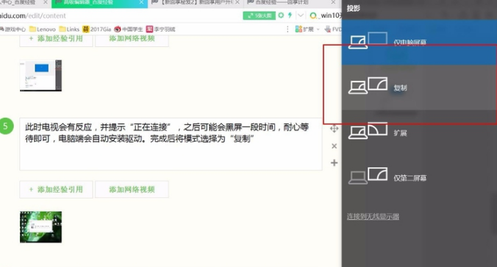Open the 扩展 extensions toolbar button
Image resolution: width=497 pixels, height=267 pixels.
[304, 29]
